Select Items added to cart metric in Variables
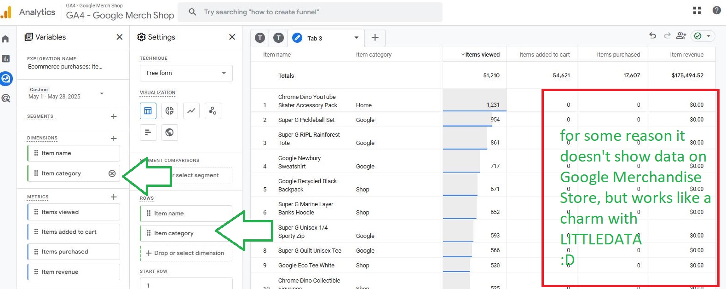 [74, 232]
